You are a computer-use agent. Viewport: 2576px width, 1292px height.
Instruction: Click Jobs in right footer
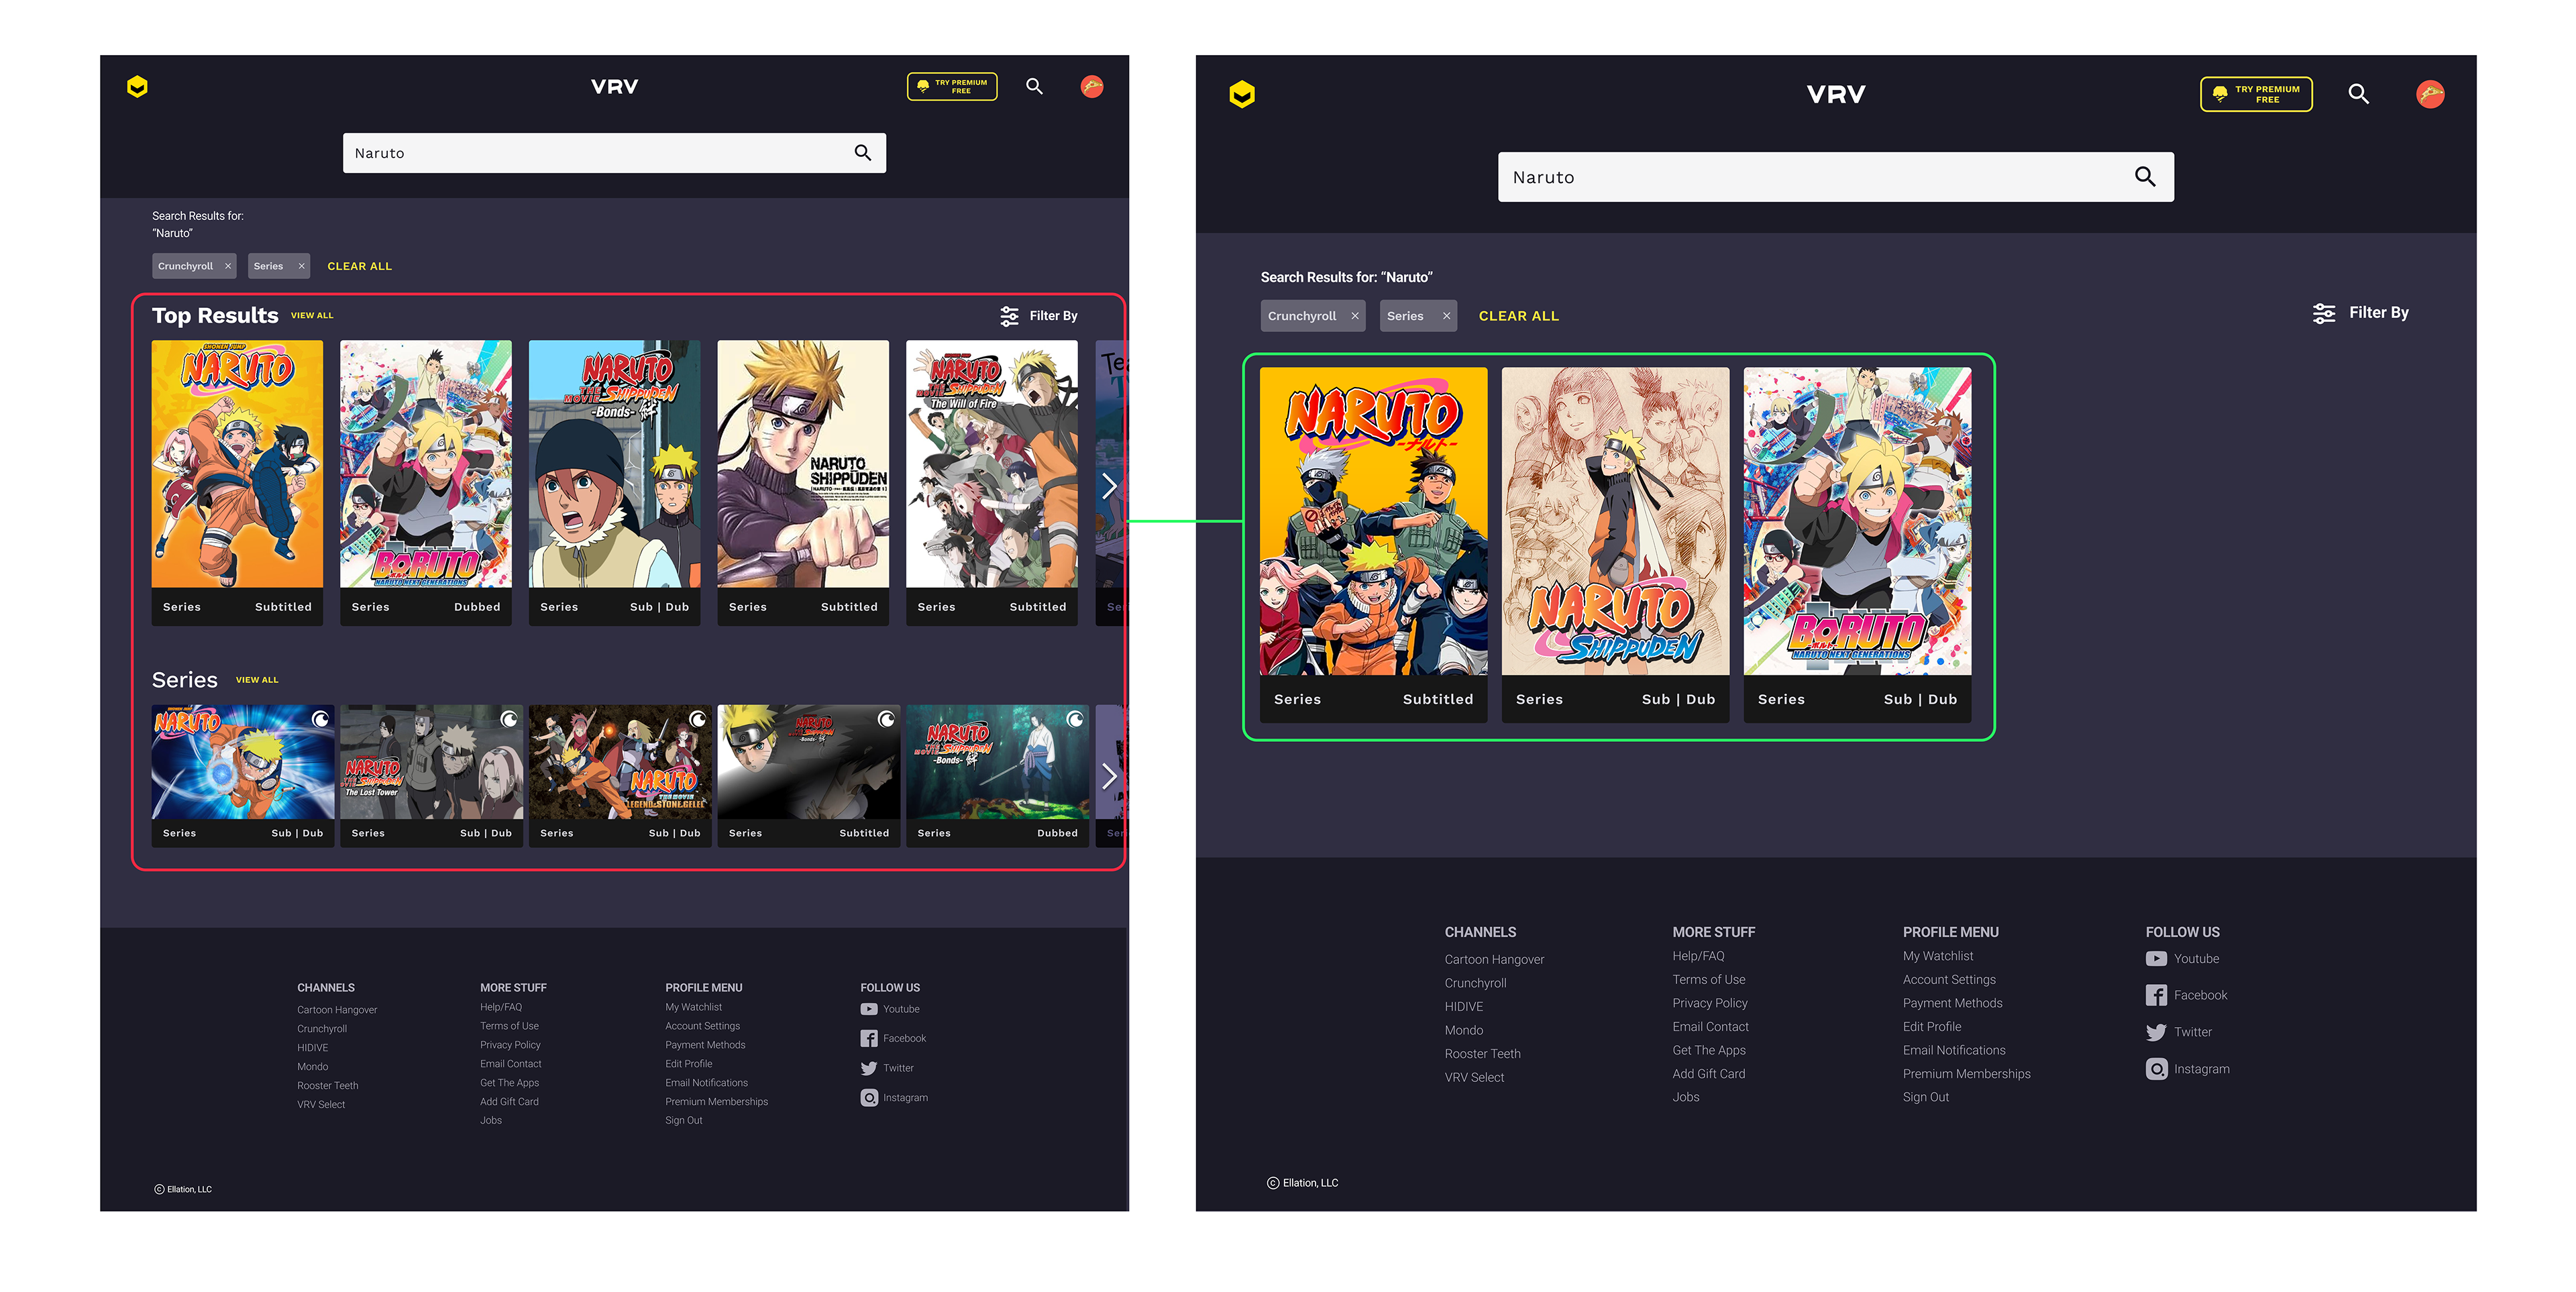1686,1097
